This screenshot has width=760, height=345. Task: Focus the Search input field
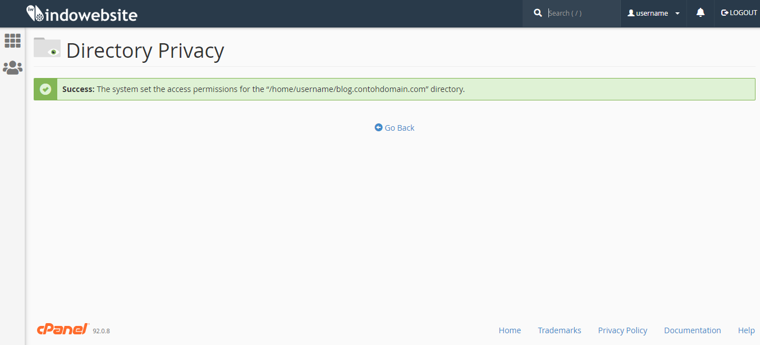pyautogui.click(x=581, y=13)
